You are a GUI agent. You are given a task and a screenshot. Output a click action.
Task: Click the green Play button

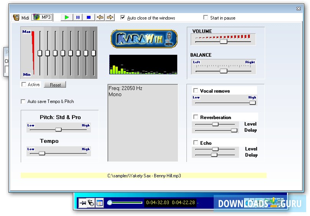[67, 17]
